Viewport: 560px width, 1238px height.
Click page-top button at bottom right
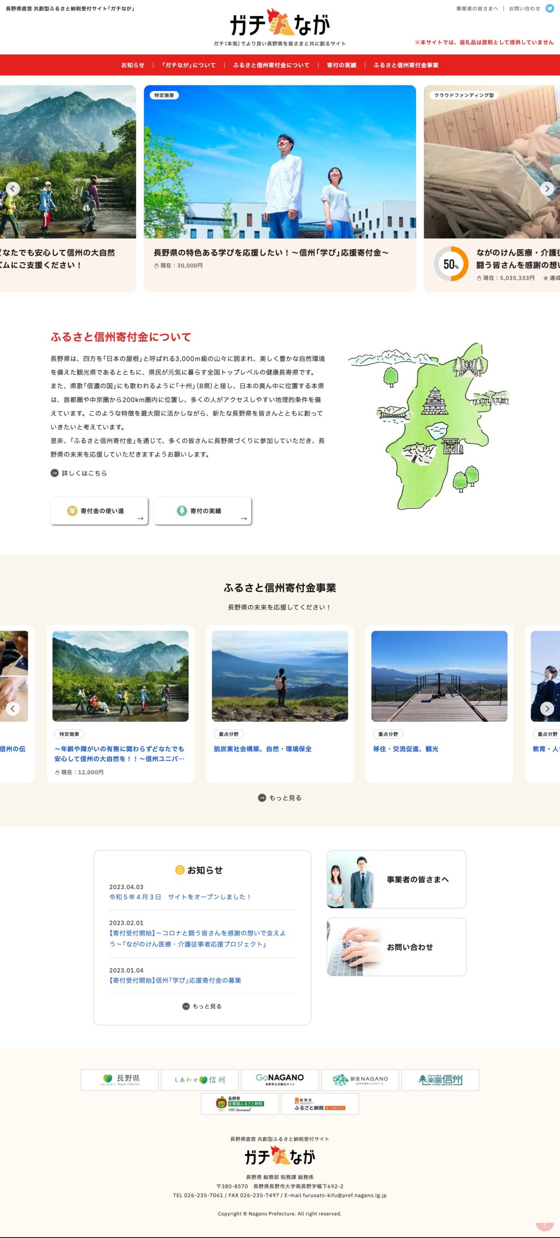(x=544, y=1225)
